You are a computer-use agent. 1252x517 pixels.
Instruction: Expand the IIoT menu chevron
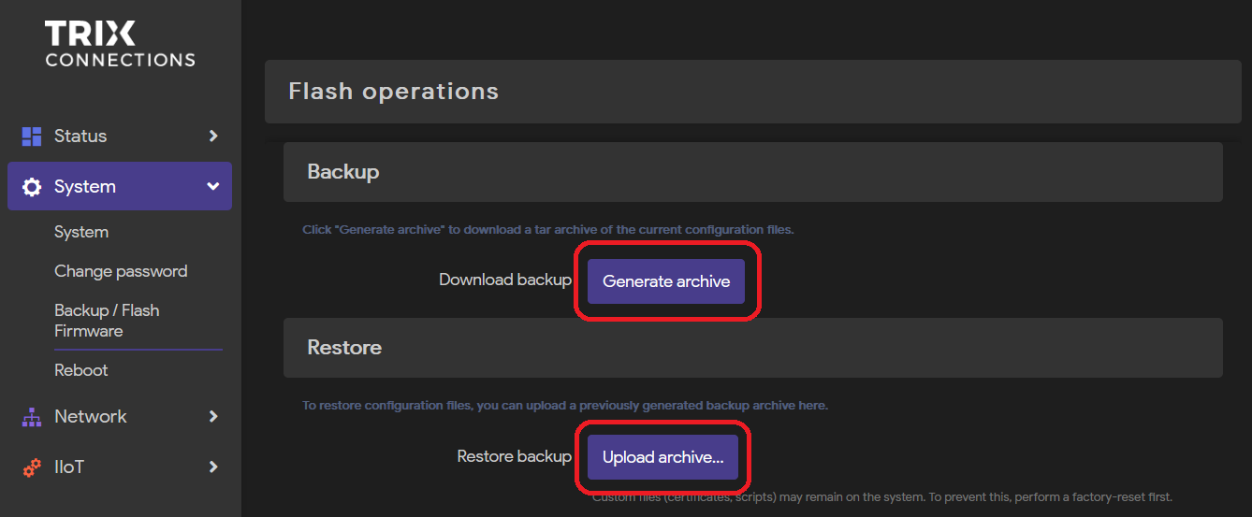click(x=213, y=467)
